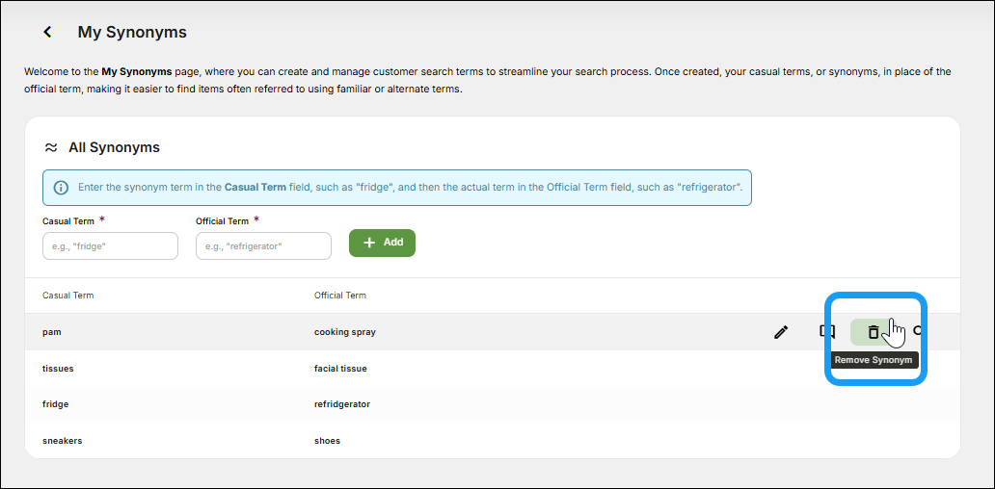Focus the Casual Term input field
This screenshot has width=995, height=489.
point(110,245)
